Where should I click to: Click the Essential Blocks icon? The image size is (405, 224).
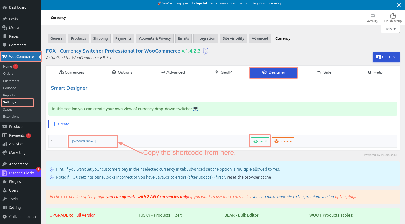5,173
